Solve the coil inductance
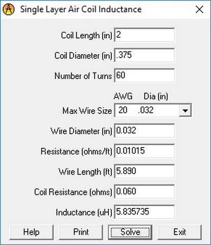211x245 pixels. (x=130, y=232)
